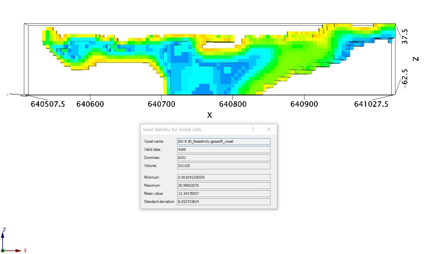Click the 640700 X-axis tick label
The height and width of the screenshot is (254, 435).
pyautogui.click(x=162, y=104)
